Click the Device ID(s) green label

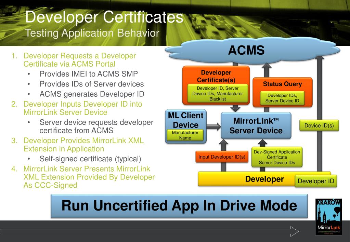tap(319, 125)
